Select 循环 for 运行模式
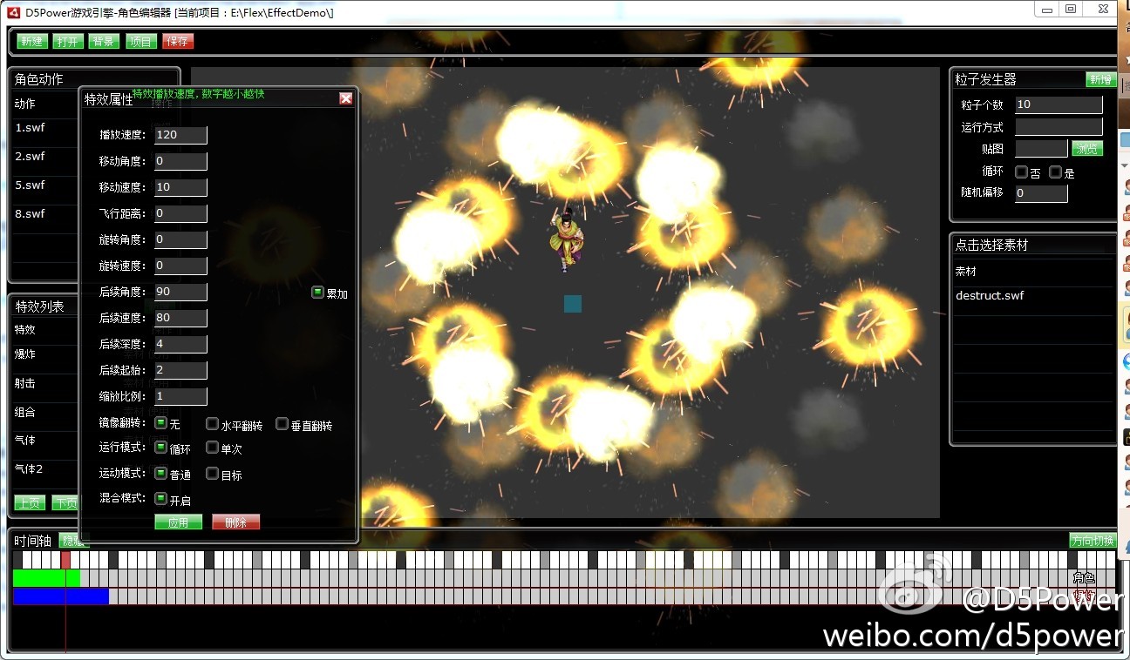 160,448
